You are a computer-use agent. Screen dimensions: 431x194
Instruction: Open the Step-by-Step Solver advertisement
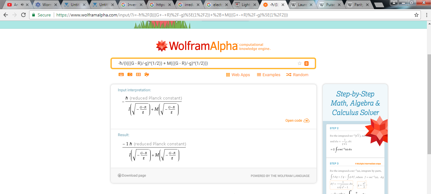tap(355, 103)
